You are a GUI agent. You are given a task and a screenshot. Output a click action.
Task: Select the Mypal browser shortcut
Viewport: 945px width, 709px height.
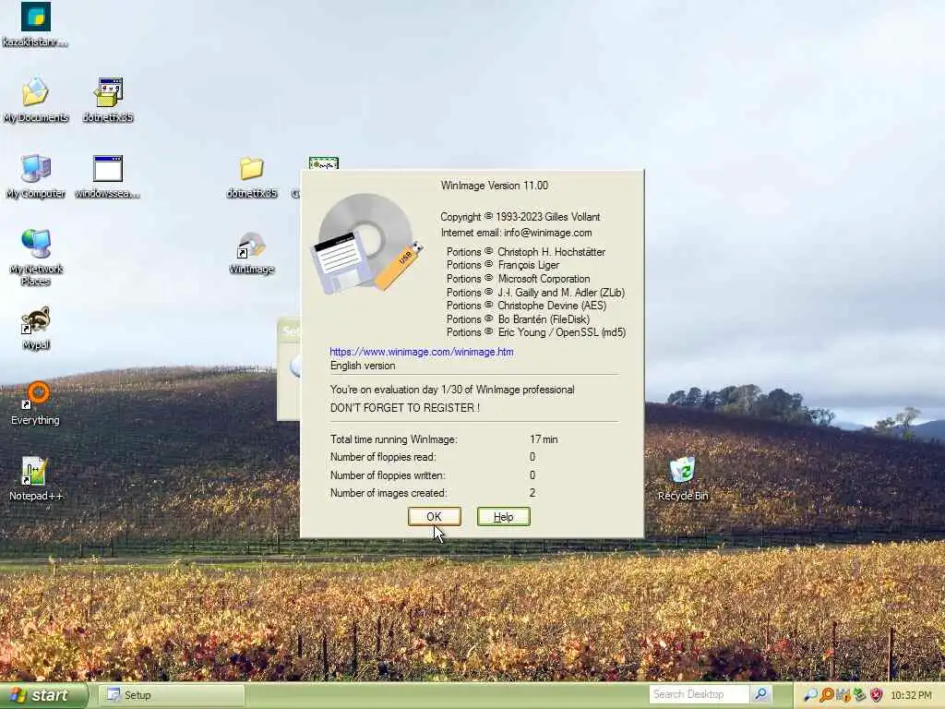point(36,329)
